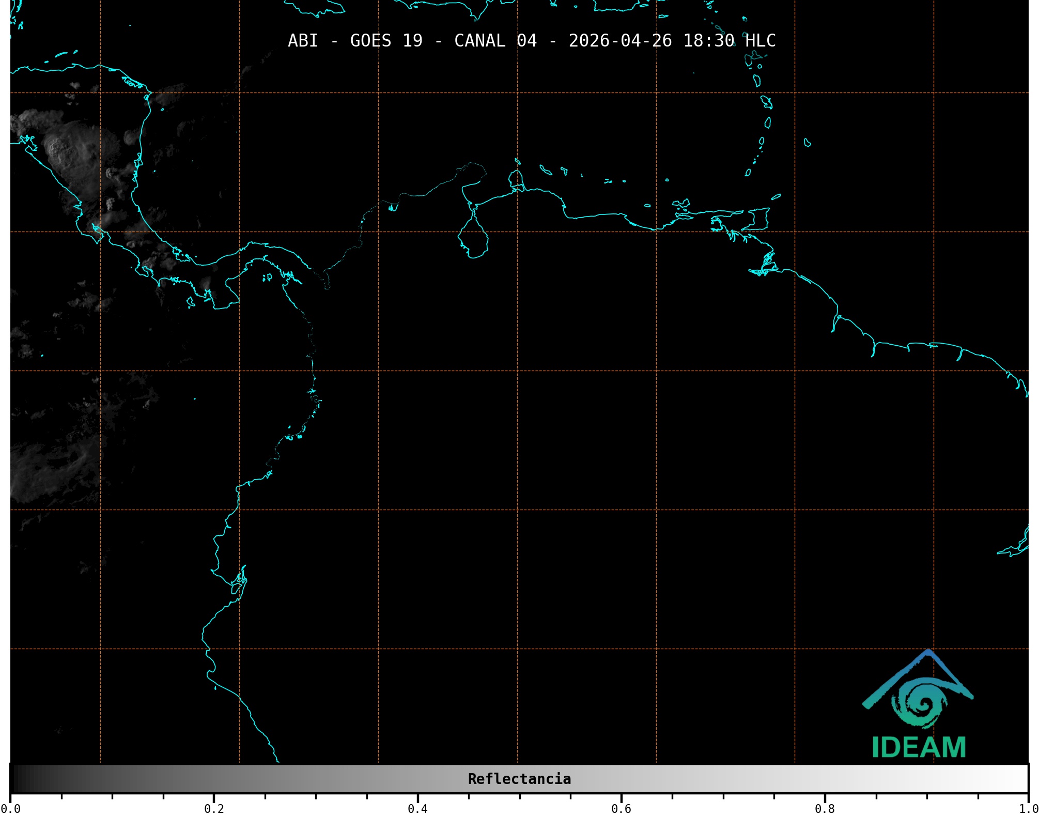Screen dimensions: 1039x815
Task: Click the Lake Maracaibo outline
Action: pyautogui.click(x=473, y=239)
